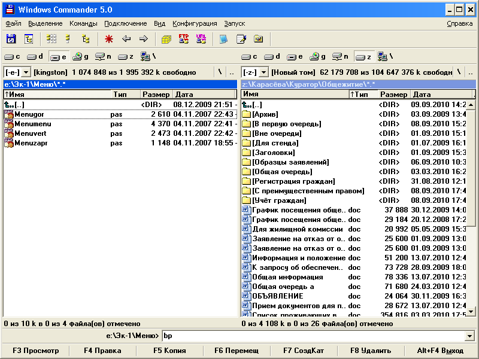
Task: Open the Команды menu
Action: [x=83, y=23]
